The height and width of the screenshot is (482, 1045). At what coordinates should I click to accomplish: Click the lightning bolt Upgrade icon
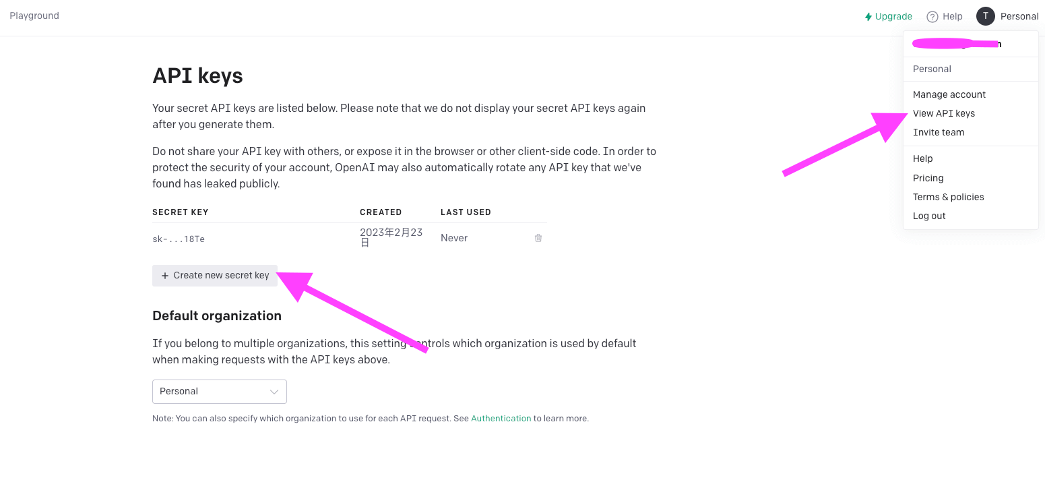tap(868, 17)
